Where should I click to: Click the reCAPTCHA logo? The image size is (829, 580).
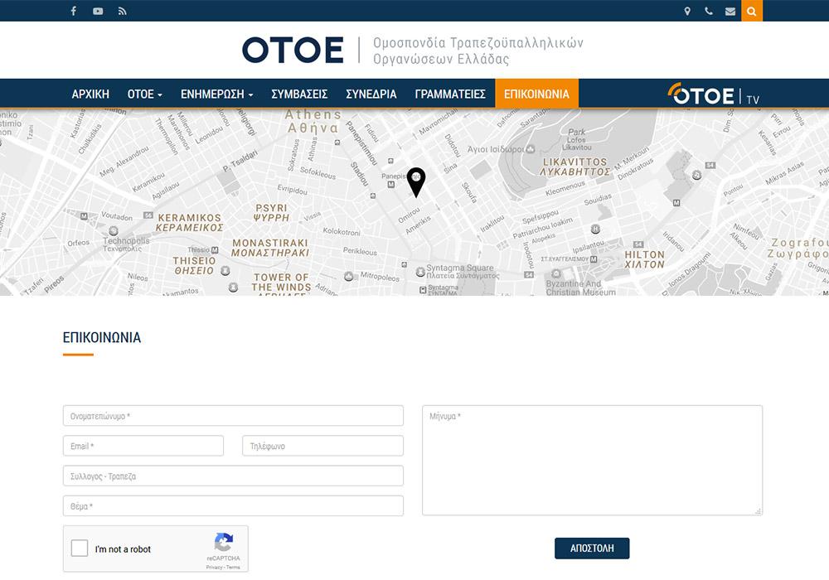tap(224, 543)
